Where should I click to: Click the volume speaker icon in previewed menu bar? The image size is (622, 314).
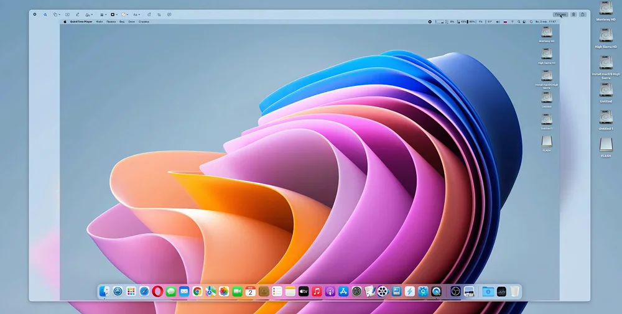point(498,22)
